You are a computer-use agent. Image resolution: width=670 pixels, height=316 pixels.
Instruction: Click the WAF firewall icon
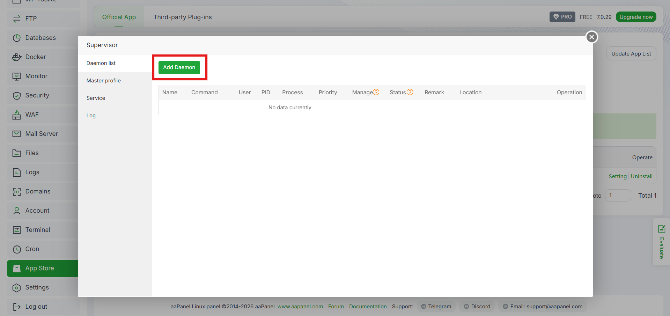(x=17, y=115)
